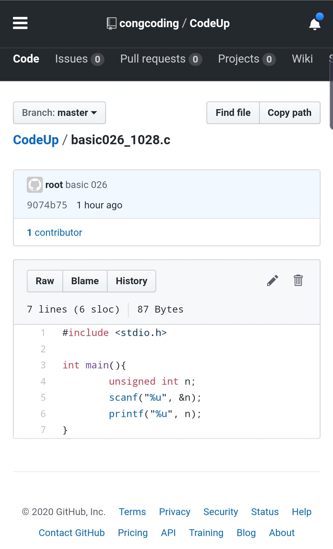Select line number 1 in code

[x=43, y=333]
